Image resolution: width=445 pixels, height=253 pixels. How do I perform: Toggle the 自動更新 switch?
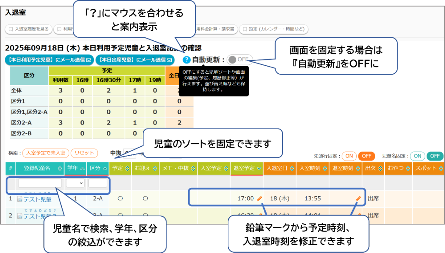tap(240, 59)
